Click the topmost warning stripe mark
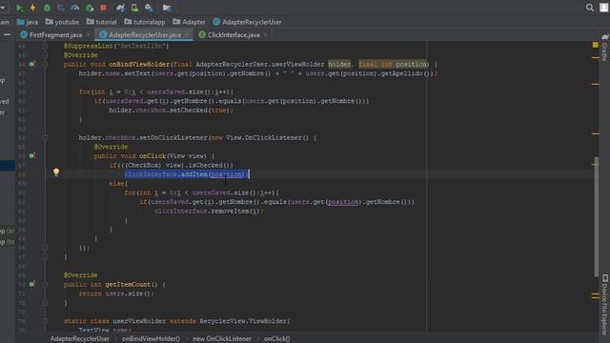 (x=595, y=57)
